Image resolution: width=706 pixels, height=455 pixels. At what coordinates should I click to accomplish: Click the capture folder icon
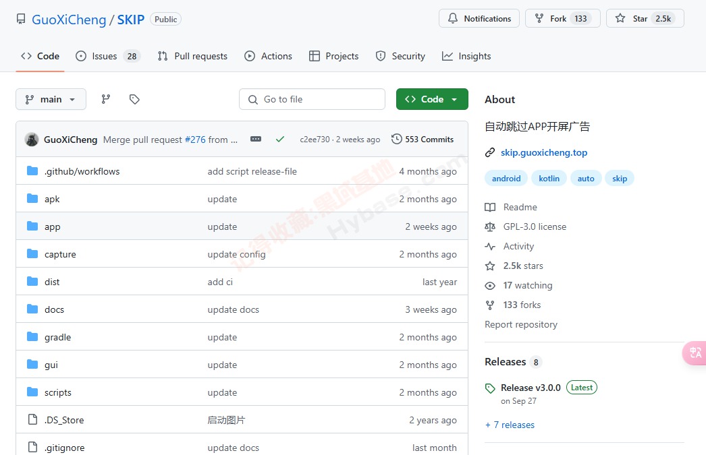(32, 253)
